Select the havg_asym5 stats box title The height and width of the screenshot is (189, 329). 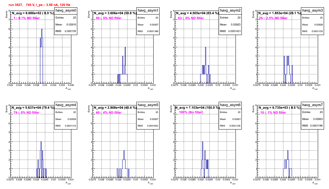[x=148, y=105]
